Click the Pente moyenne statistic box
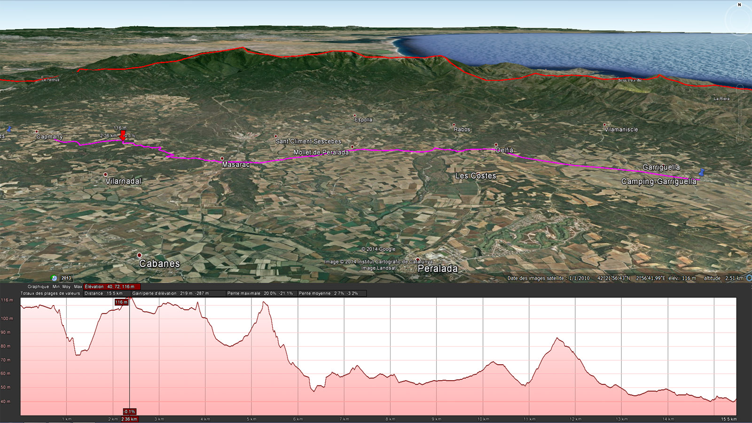 click(x=329, y=293)
